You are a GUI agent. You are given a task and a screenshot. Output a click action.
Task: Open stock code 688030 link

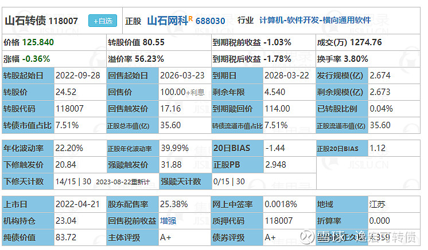coord(210,21)
